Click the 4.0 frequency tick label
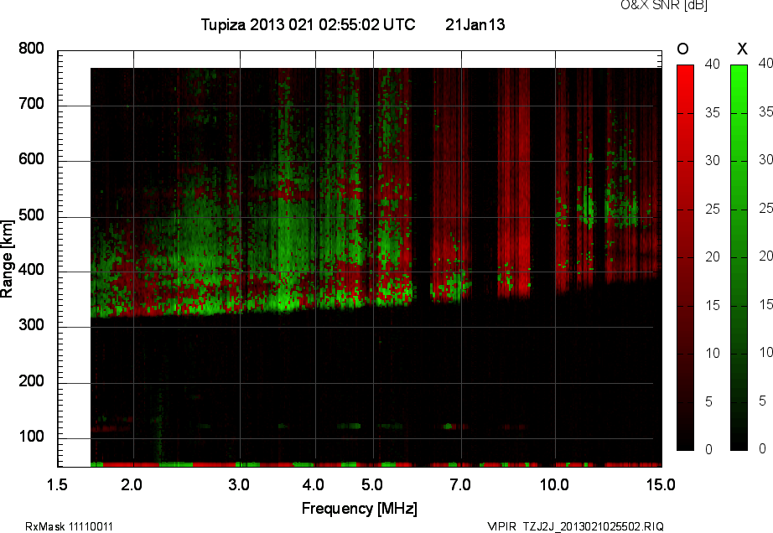773x533 pixels. click(x=314, y=484)
